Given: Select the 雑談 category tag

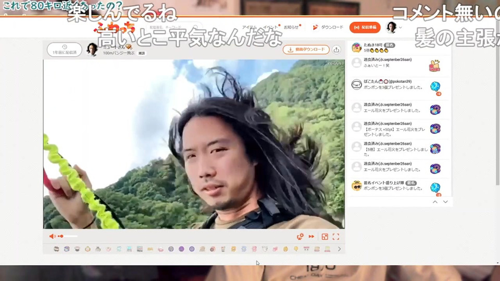Looking at the screenshot, I should (x=142, y=53).
